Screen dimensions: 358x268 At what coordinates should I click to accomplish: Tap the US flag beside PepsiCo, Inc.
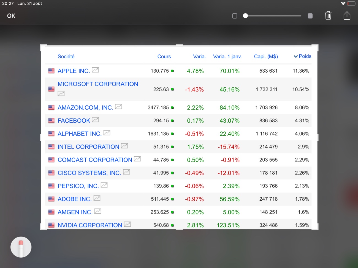51,186
